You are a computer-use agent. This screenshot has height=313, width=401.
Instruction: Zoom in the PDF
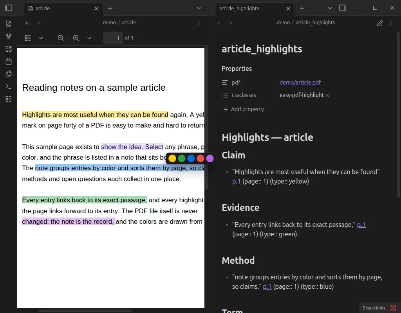pos(76,38)
